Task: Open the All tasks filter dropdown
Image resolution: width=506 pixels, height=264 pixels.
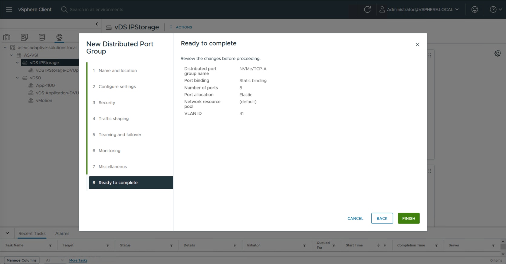Action: pos(55,260)
